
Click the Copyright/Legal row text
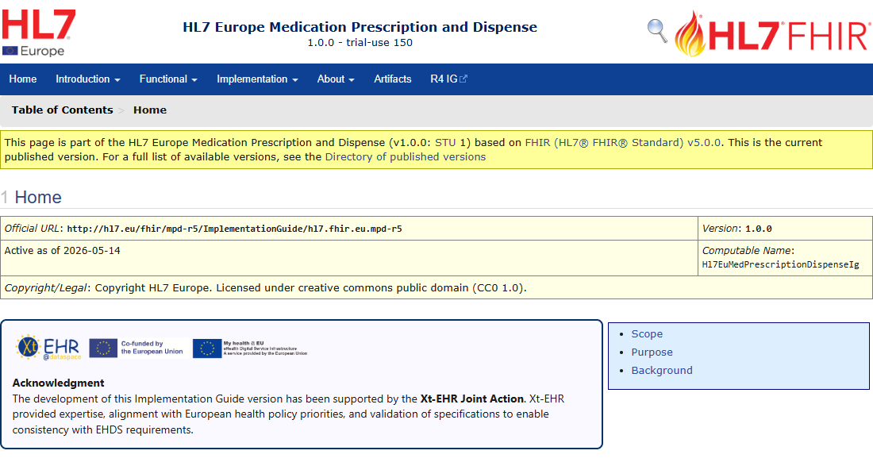266,288
